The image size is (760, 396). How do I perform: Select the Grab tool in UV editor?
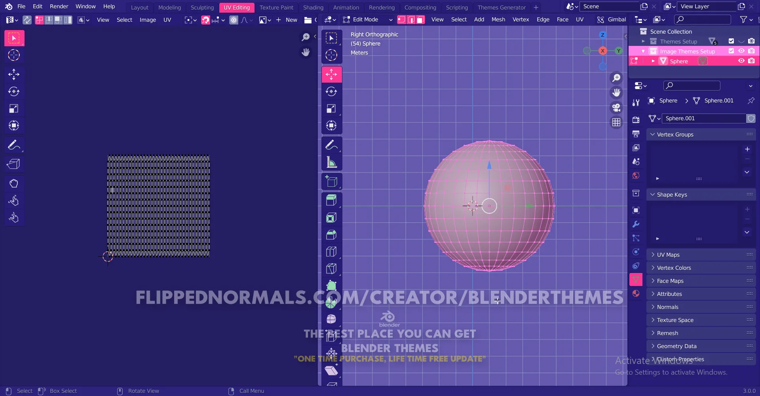(x=14, y=183)
